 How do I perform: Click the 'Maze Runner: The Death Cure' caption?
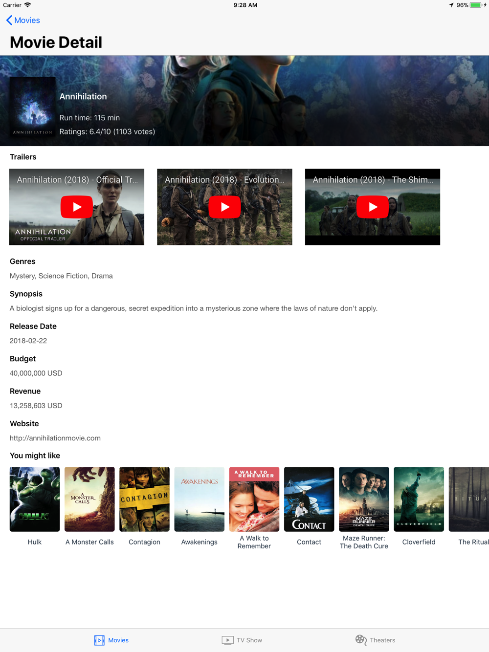[364, 542]
